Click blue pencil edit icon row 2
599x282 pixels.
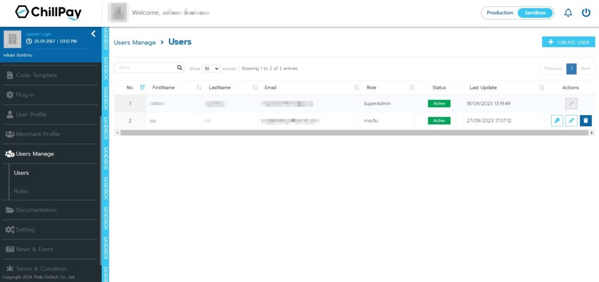click(x=571, y=121)
